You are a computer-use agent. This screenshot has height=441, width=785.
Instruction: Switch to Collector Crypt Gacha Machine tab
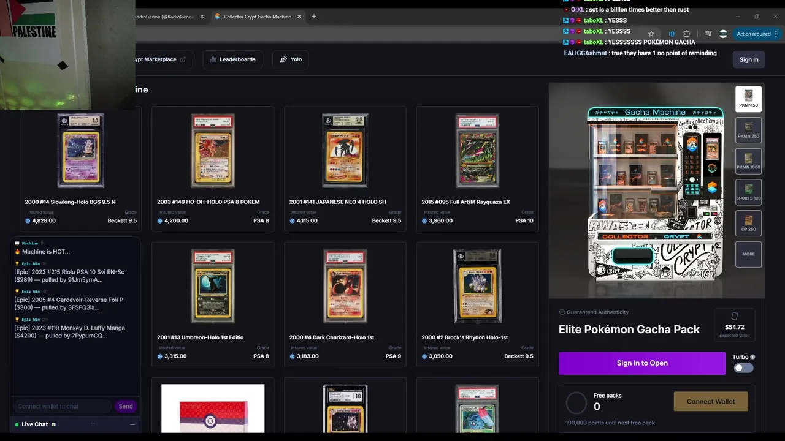pyautogui.click(x=258, y=17)
